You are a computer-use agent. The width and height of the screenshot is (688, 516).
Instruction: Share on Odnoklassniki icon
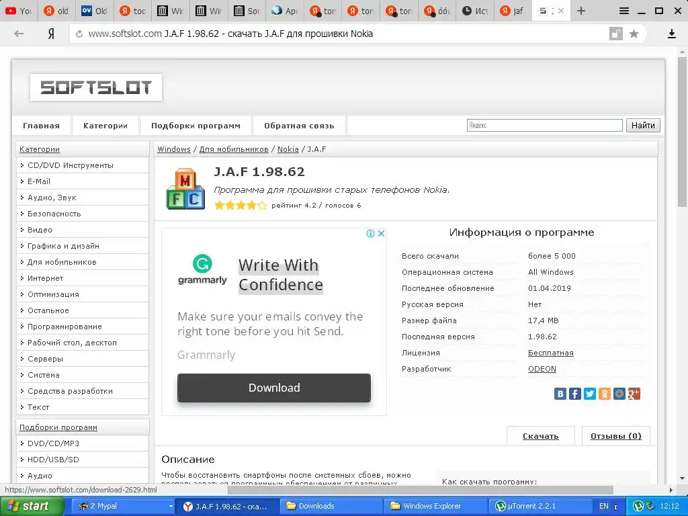pos(604,394)
